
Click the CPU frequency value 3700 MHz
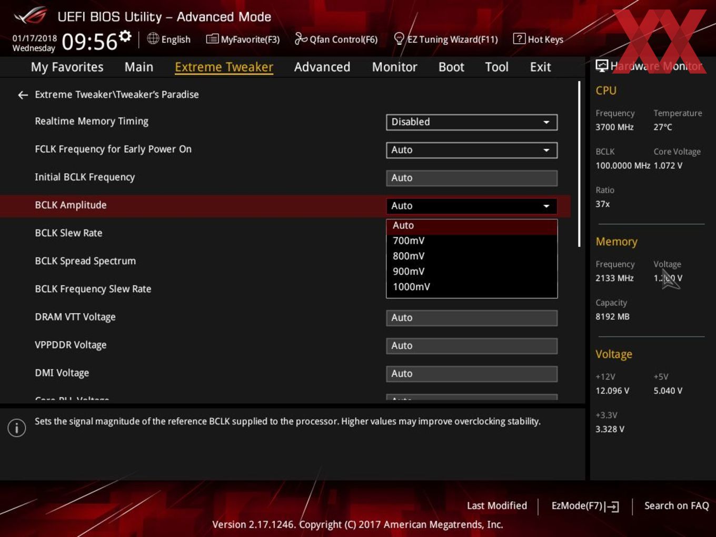tap(614, 127)
